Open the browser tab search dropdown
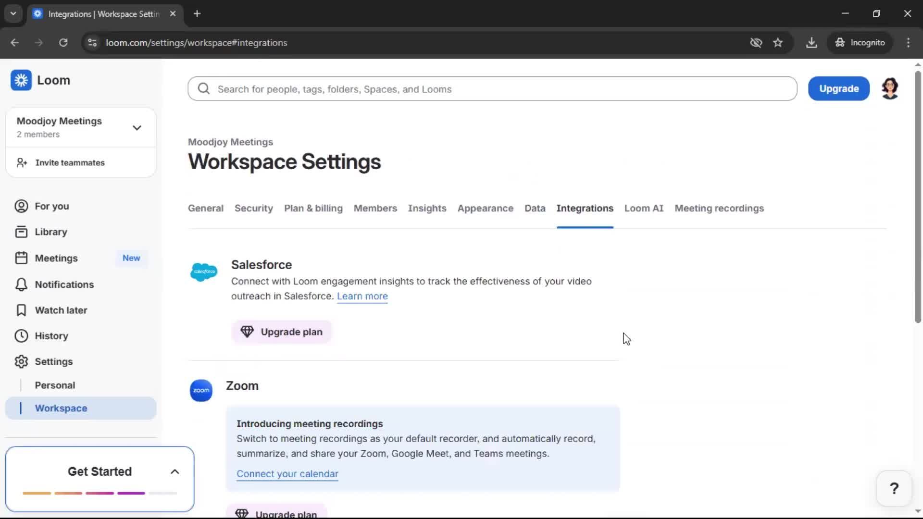The width and height of the screenshot is (923, 519). click(13, 13)
